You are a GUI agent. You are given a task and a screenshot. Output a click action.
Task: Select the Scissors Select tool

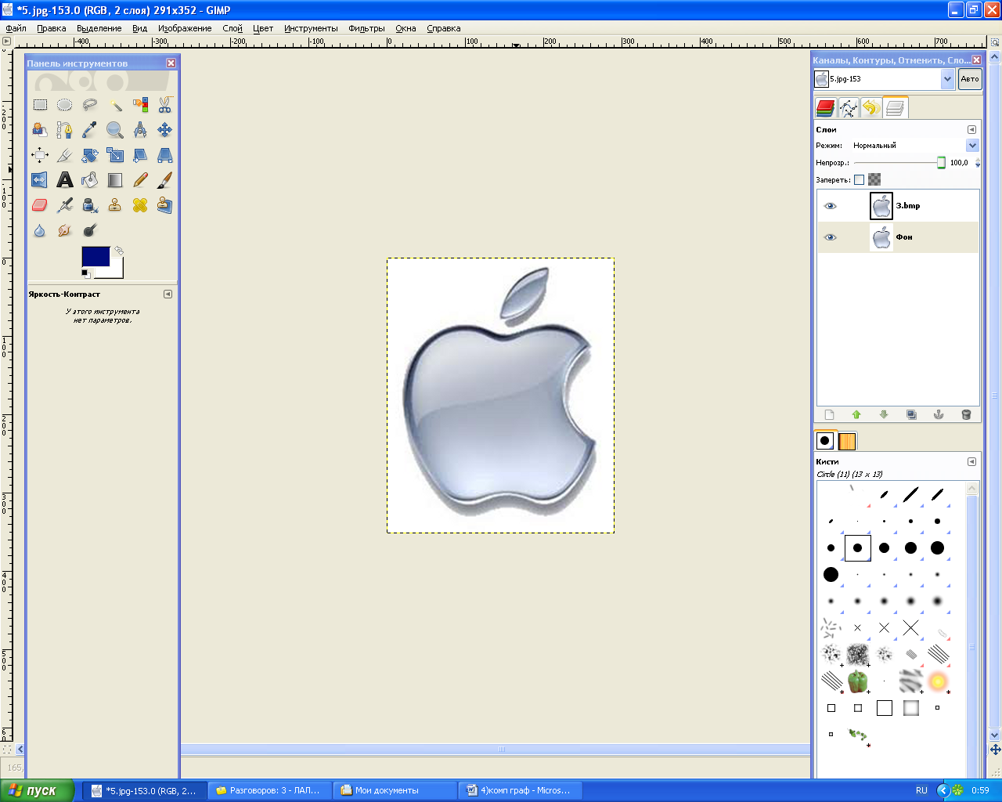[x=165, y=105]
